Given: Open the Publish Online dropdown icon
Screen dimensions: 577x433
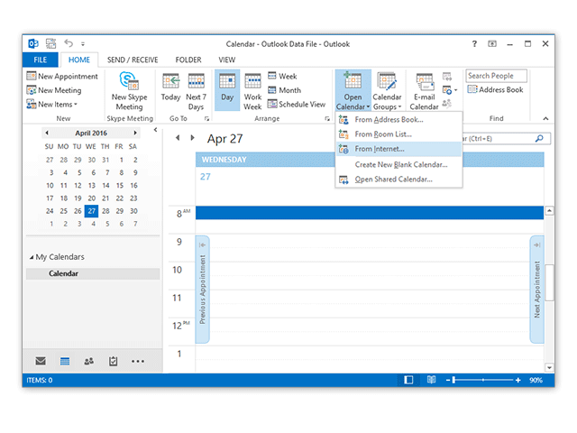Looking at the screenshot, I should [x=450, y=90].
